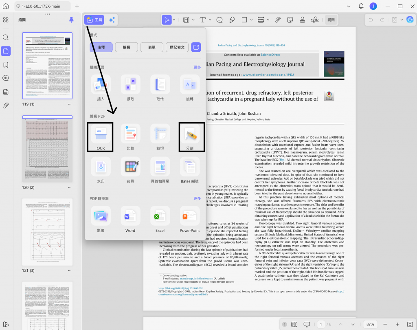
Task: Open the ScienceDirect link
Action: click(x=270, y=55)
